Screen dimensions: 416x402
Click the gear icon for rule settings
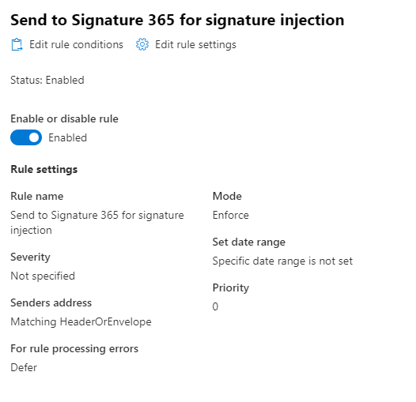pyautogui.click(x=142, y=44)
